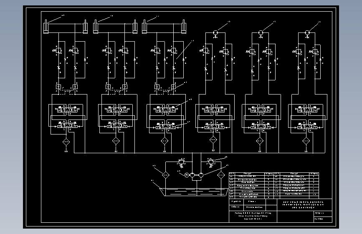Click the rightmost pump circle of the pump pair
Viewport: 362px width, 234px height.
[x=201, y=175]
